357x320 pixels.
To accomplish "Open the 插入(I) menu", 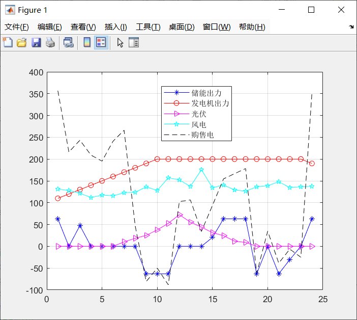I will [x=115, y=27].
